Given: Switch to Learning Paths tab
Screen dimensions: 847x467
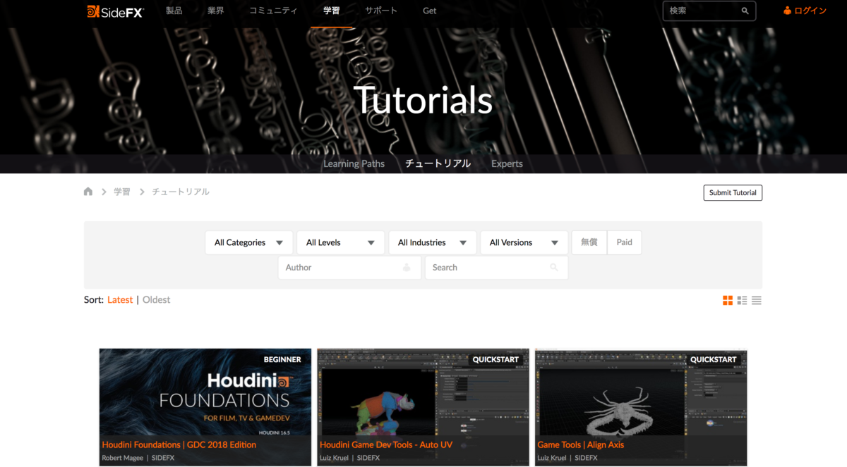Looking at the screenshot, I should click(x=354, y=163).
